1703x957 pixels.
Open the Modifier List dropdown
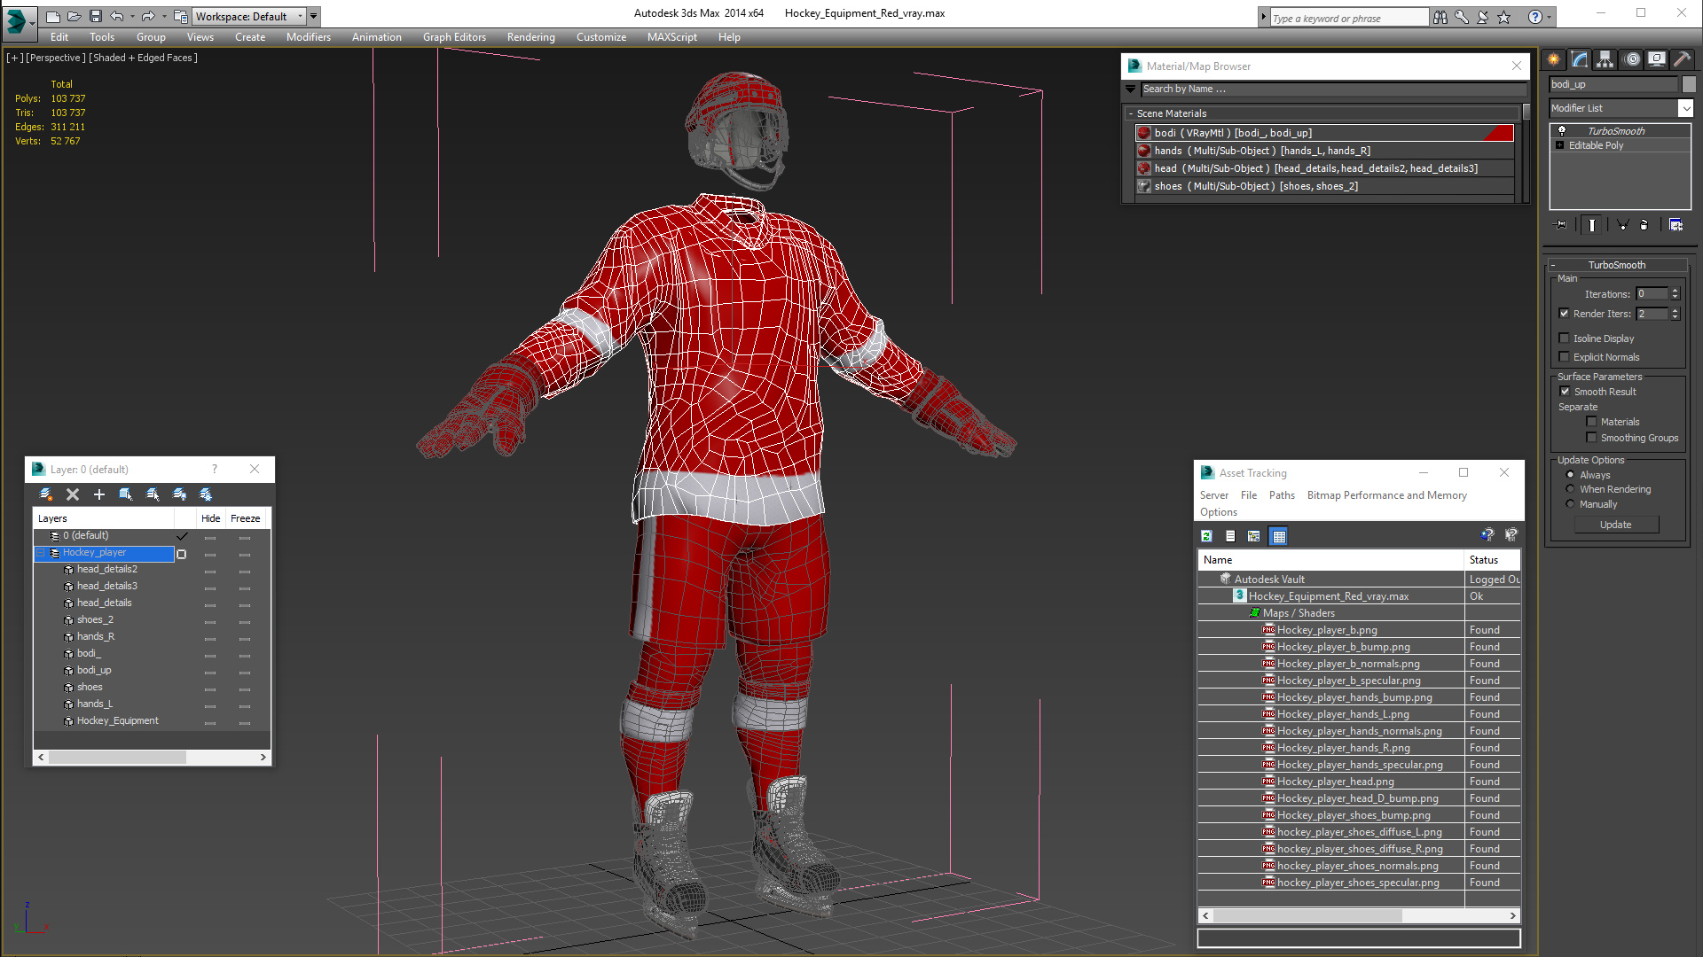[x=1685, y=108]
